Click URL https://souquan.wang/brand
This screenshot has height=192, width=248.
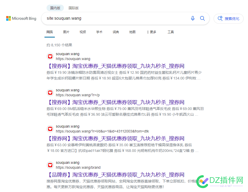(78, 168)
